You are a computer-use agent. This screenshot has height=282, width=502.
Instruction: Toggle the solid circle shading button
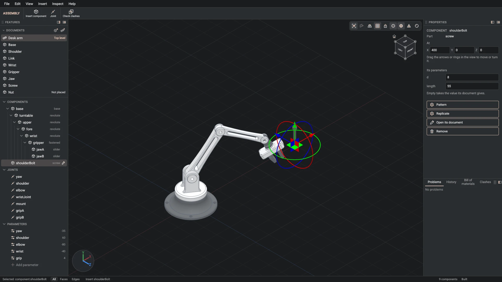[x=393, y=26]
